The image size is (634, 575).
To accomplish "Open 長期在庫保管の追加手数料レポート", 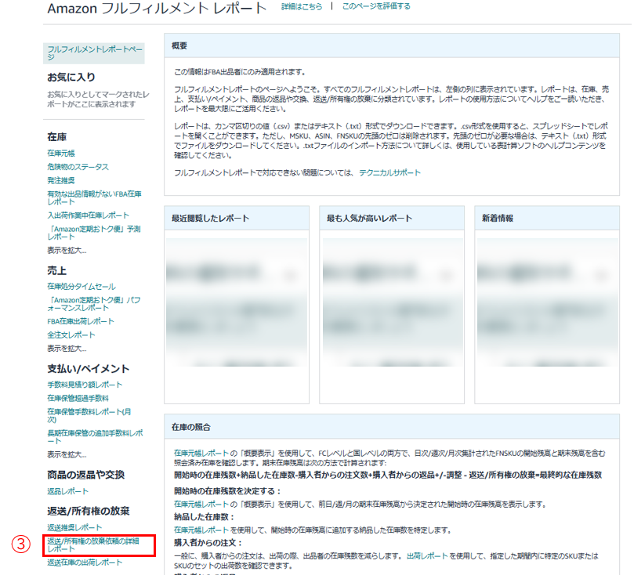I will [x=95, y=437].
